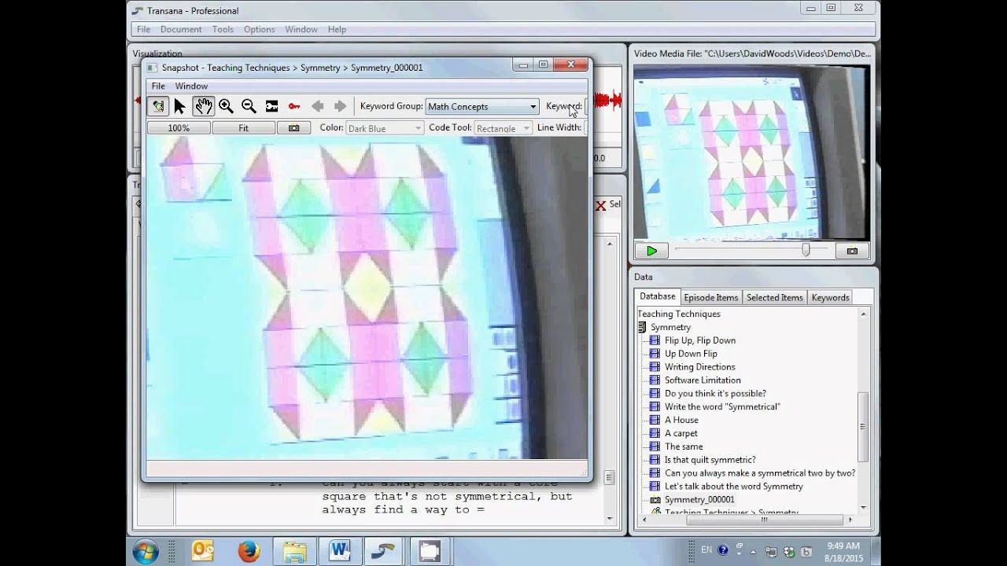Click the forward navigation arrow in the Snapshot toolbar

340,105
